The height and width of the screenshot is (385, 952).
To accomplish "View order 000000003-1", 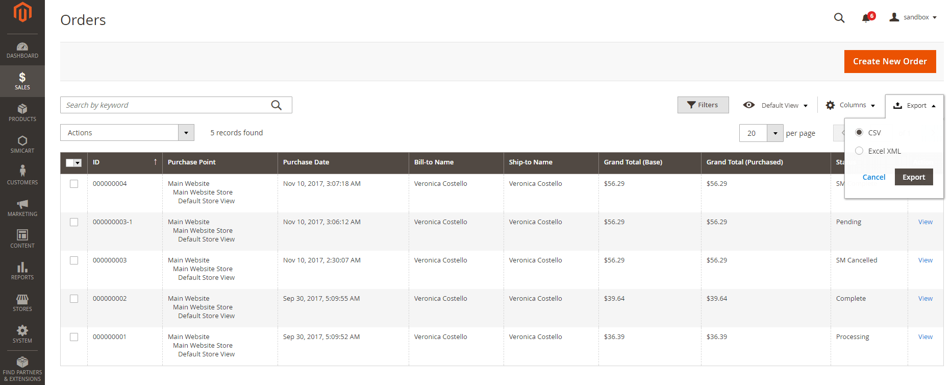I will (925, 222).
